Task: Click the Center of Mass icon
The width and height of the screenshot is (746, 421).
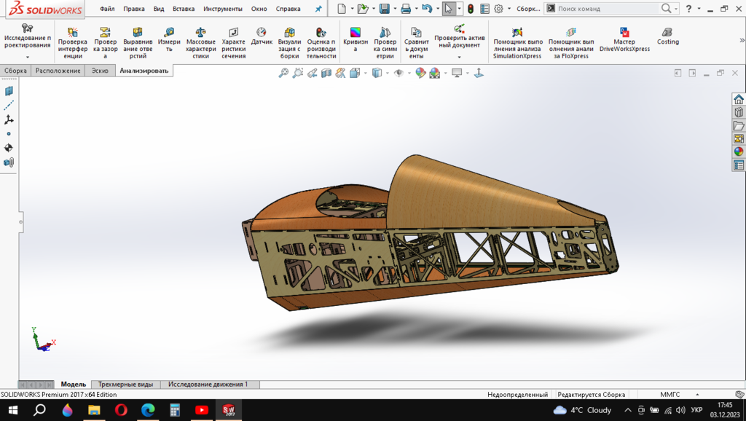Action: [9, 147]
